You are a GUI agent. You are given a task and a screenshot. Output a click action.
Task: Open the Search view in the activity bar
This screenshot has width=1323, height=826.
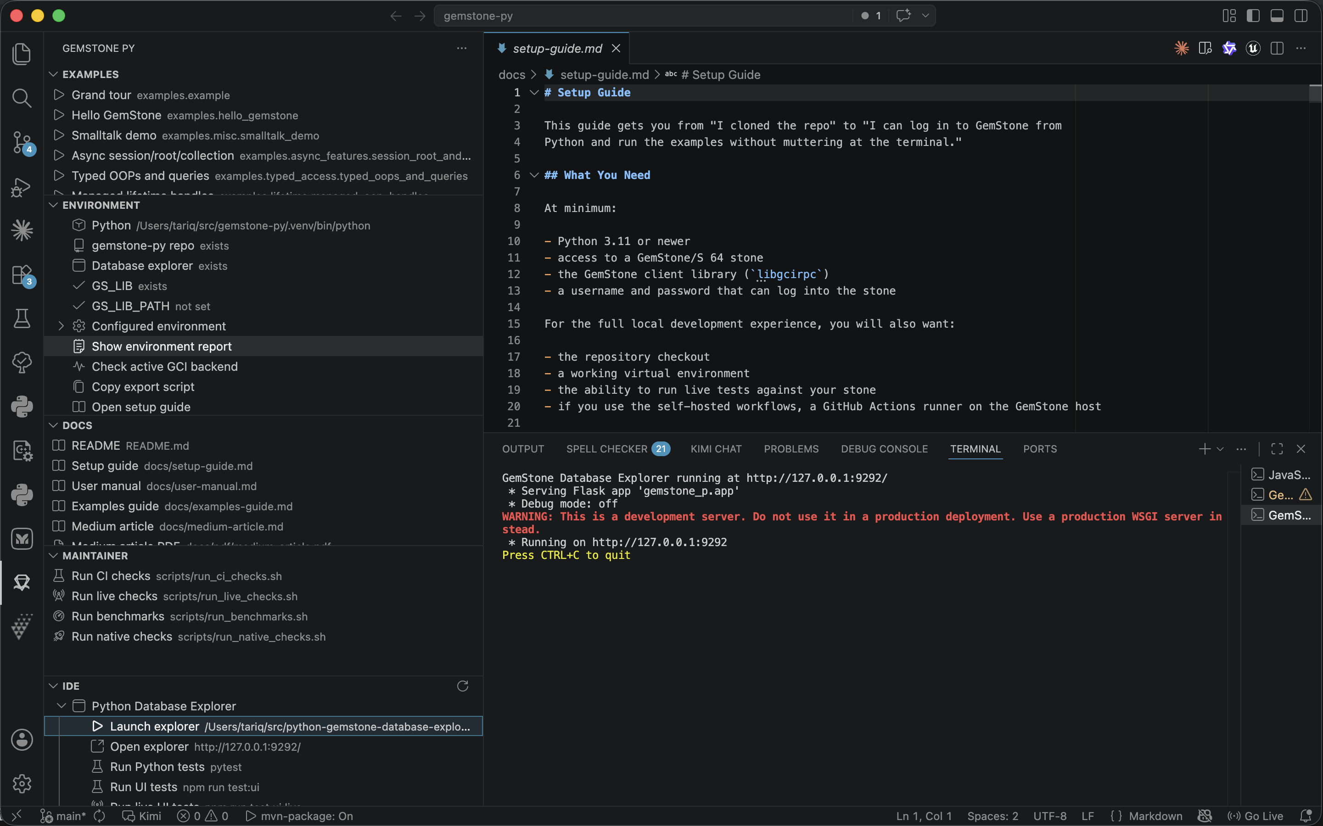point(22,98)
